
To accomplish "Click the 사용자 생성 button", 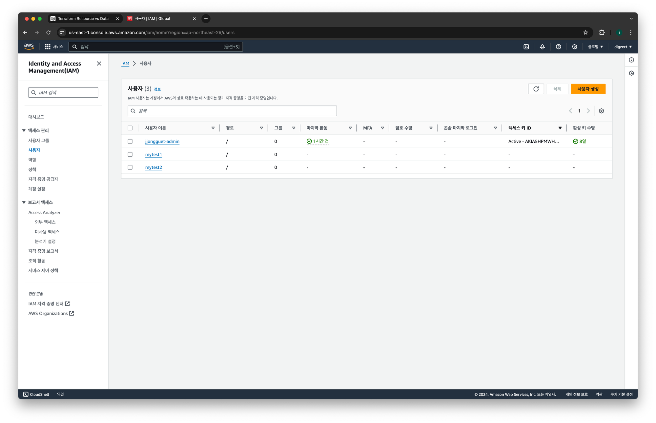I will click(588, 89).
